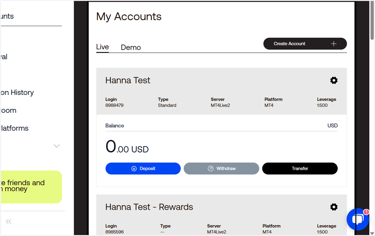The height and width of the screenshot is (236, 375).
Task: Click the invite friends promo banner
Action: pos(31,187)
